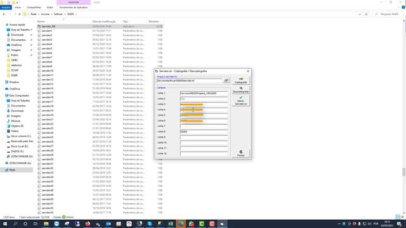Click the Fechar button in the dialog

click(x=240, y=153)
